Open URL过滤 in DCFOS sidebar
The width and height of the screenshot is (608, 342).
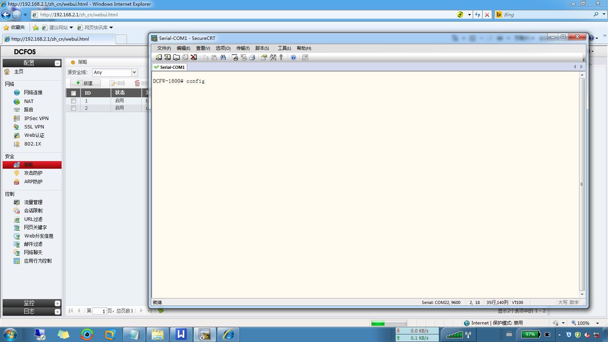point(33,219)
